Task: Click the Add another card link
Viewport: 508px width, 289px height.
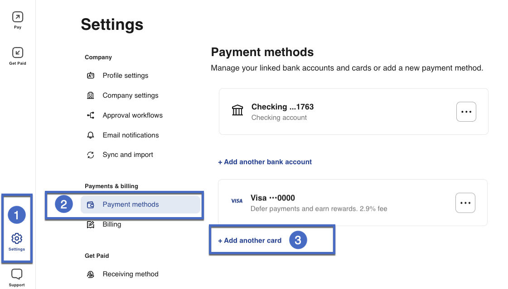Action: [250, 241]
